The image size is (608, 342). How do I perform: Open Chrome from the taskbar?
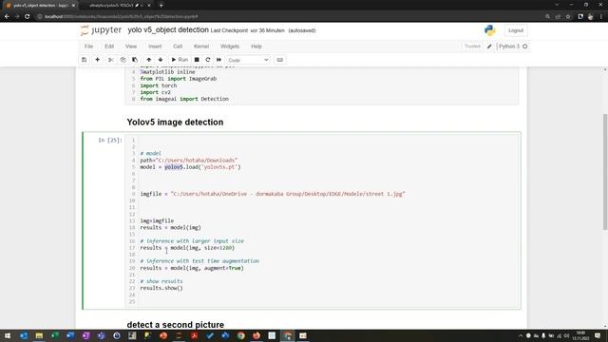pos(240,335)
